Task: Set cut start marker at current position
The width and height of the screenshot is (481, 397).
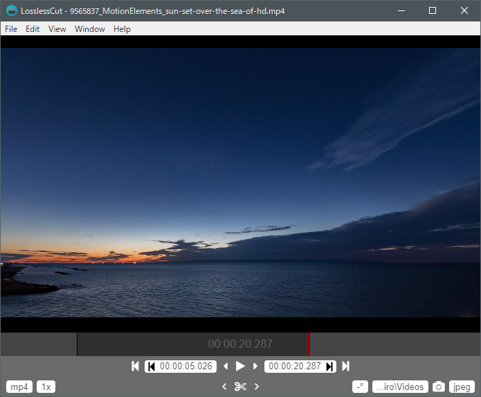Action: pos(152,366)
